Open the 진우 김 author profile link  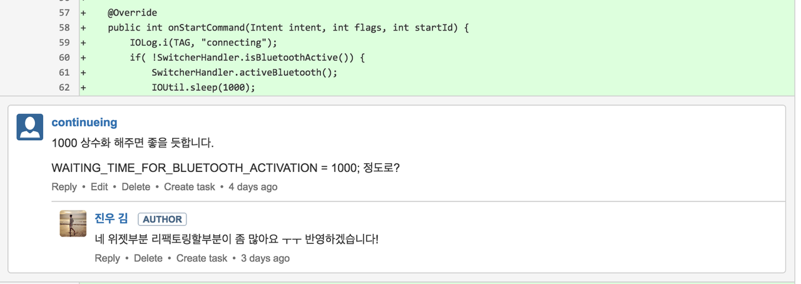click(111, 218)
